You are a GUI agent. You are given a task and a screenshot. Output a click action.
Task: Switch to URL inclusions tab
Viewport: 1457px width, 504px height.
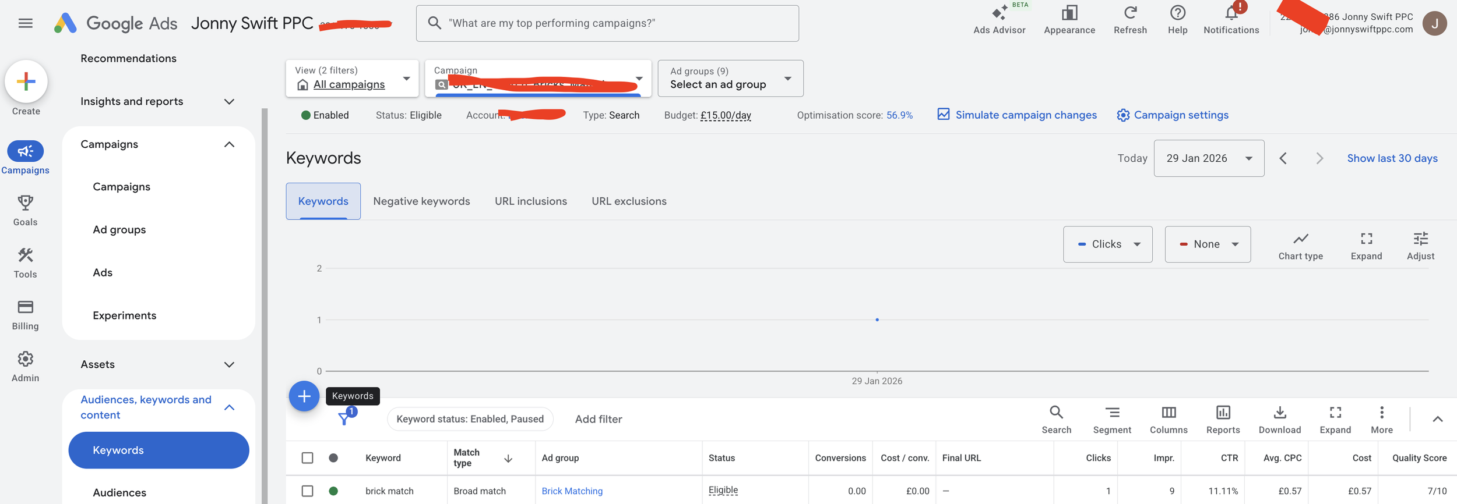click(530, 201)
